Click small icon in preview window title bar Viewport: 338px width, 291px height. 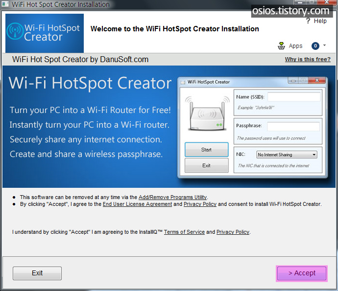pyautogui.click(x=183, y=82)
